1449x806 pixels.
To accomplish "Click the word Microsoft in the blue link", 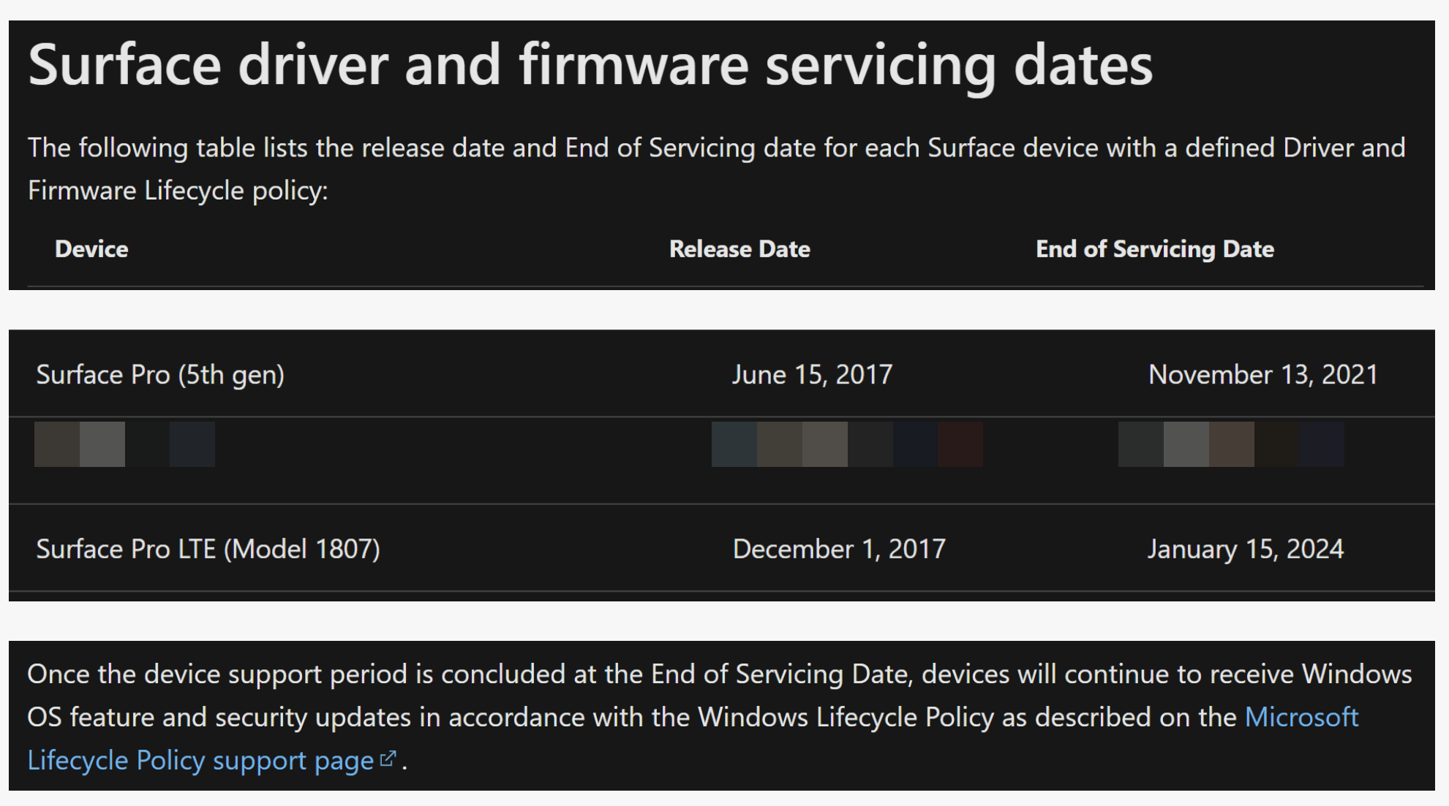I will click(x=1301, y=717).
